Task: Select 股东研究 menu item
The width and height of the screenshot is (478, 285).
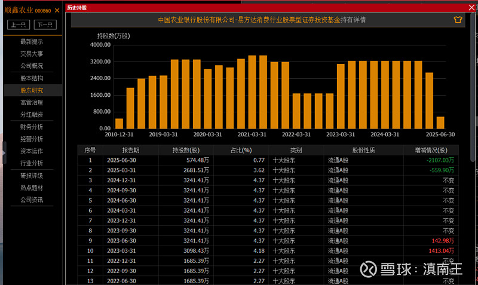Action: point(32,91)
